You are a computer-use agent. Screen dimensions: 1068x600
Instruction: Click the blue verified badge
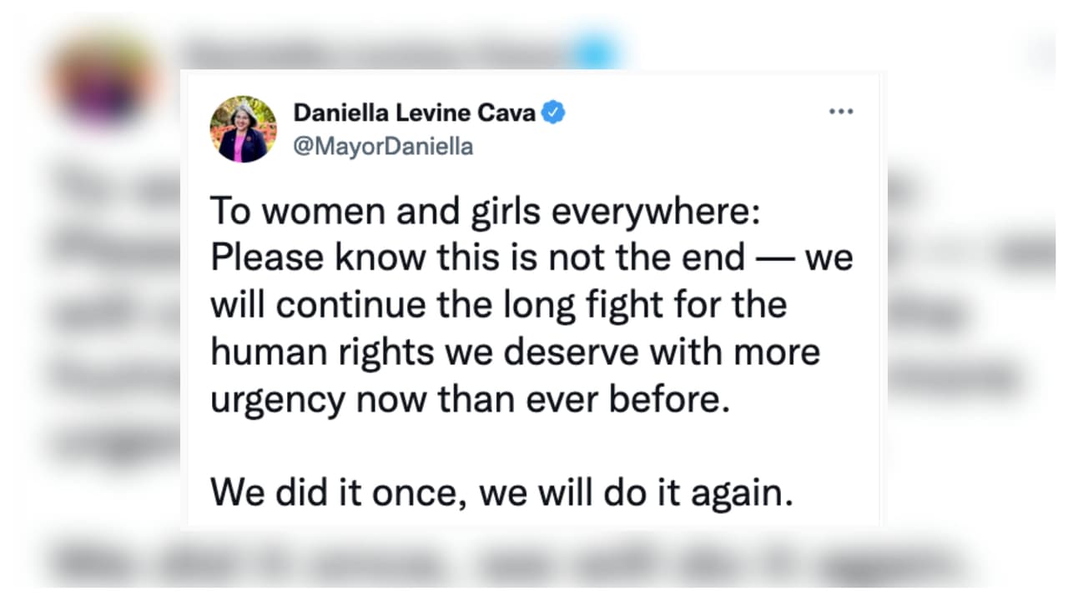[553, 112]
